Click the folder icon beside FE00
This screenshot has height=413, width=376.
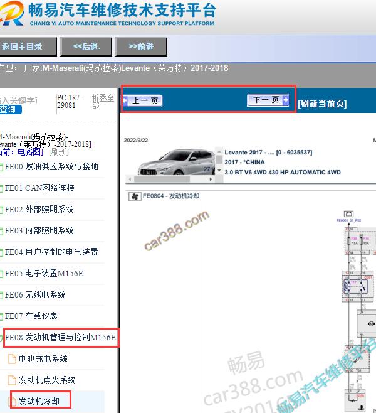tap(1, 167)
